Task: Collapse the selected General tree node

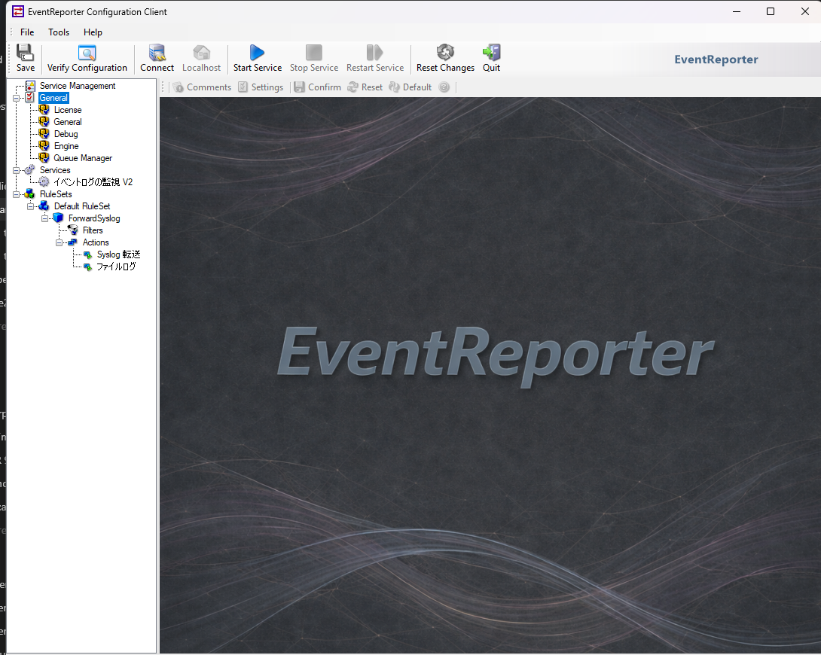Action: 17,98
